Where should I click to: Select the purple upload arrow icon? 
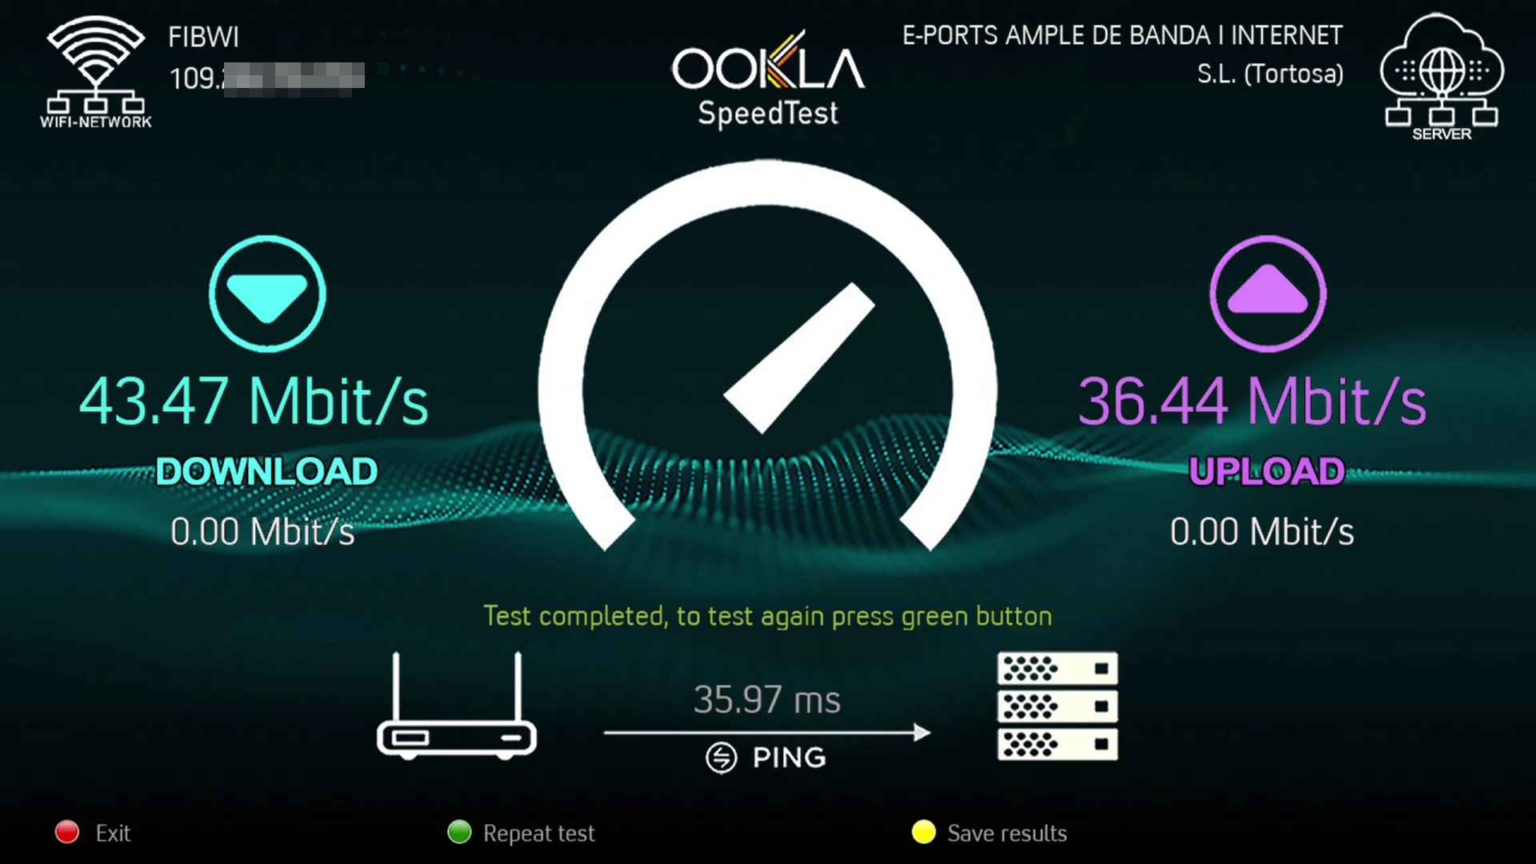[1268, 294]
